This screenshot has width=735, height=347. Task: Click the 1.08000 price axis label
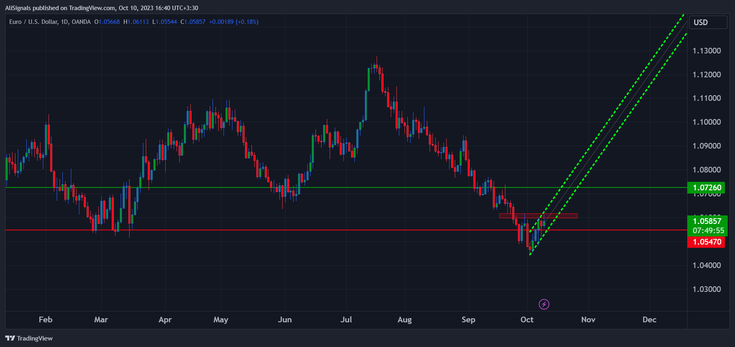(707, 170)
